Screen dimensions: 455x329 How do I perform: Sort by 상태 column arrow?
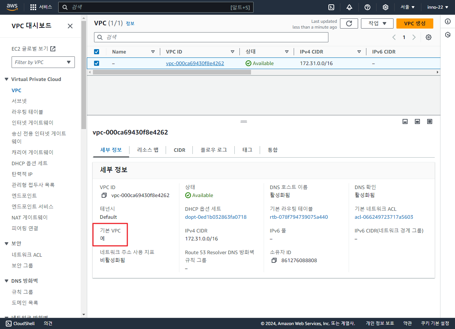tap(286, 52)
